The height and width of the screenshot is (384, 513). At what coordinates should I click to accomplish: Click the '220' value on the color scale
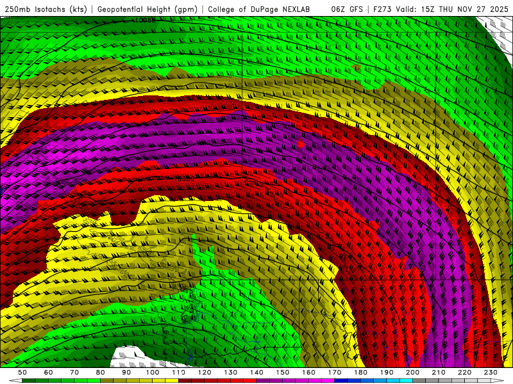[x=465, y=372]
